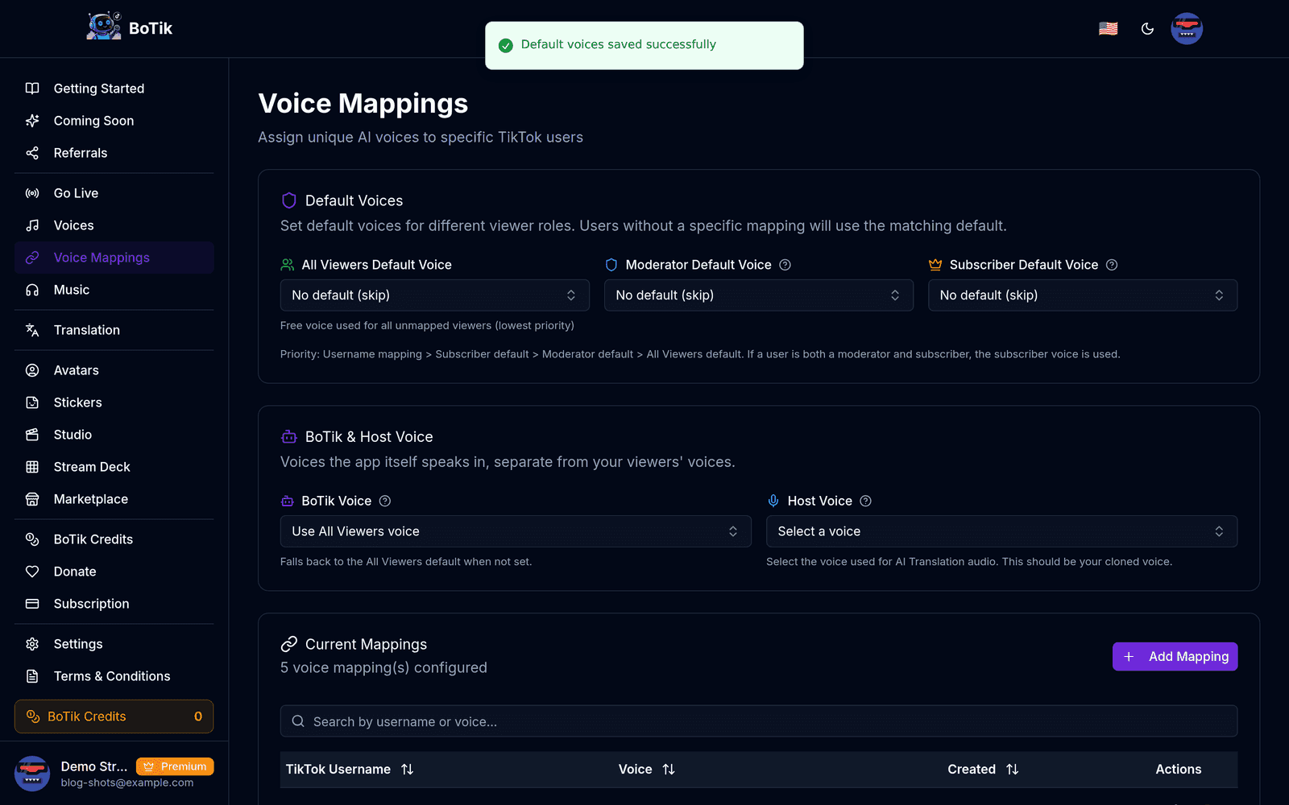This screenshot has height=805, width=1289.
Task: Show Subscriber Default Voice help tooltip
Action: click(1112, 265)
